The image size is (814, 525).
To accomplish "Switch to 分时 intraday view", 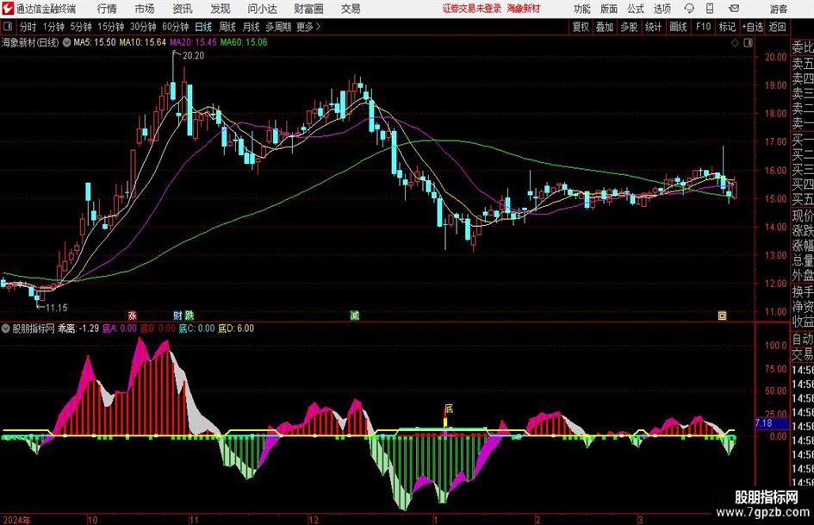I will pos(28,27).
